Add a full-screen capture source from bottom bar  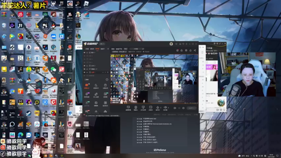pos(143,108)
